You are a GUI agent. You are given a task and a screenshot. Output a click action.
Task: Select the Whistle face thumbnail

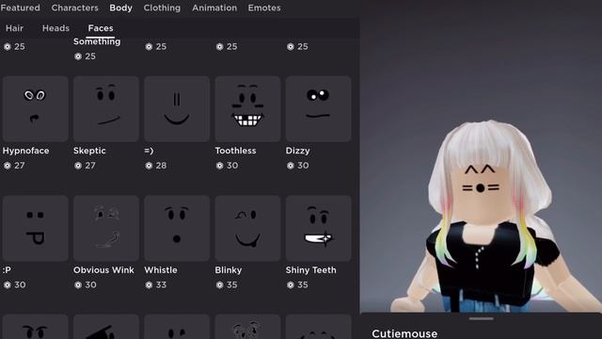tap(177, 228)
